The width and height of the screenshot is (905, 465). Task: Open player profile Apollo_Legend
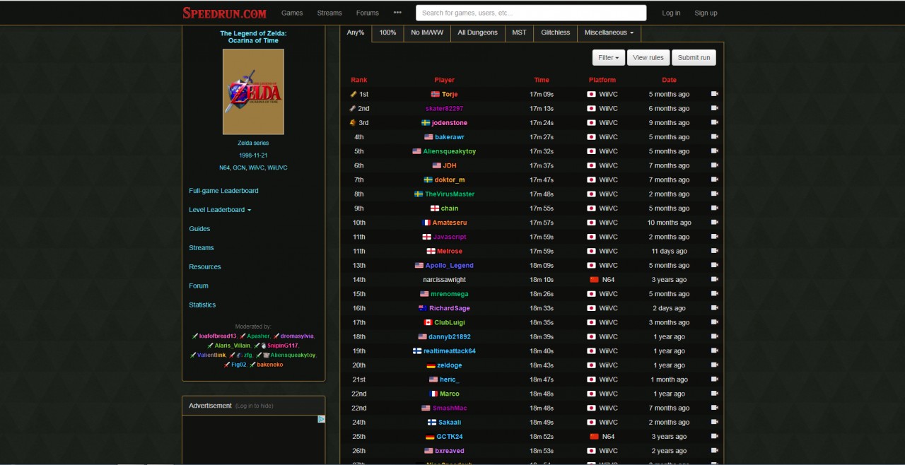click(x=450, y=266)
